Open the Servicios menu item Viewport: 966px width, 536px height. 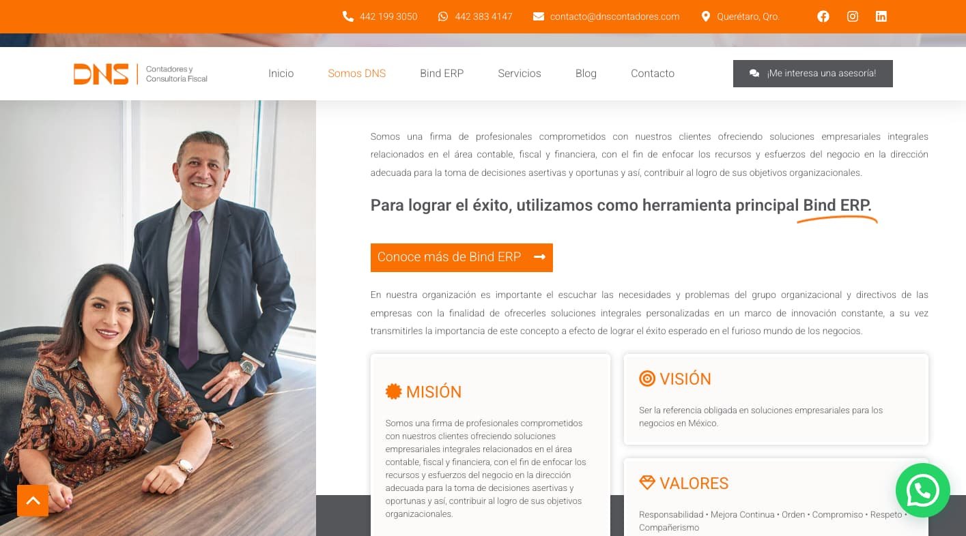(x=520, y=74)
